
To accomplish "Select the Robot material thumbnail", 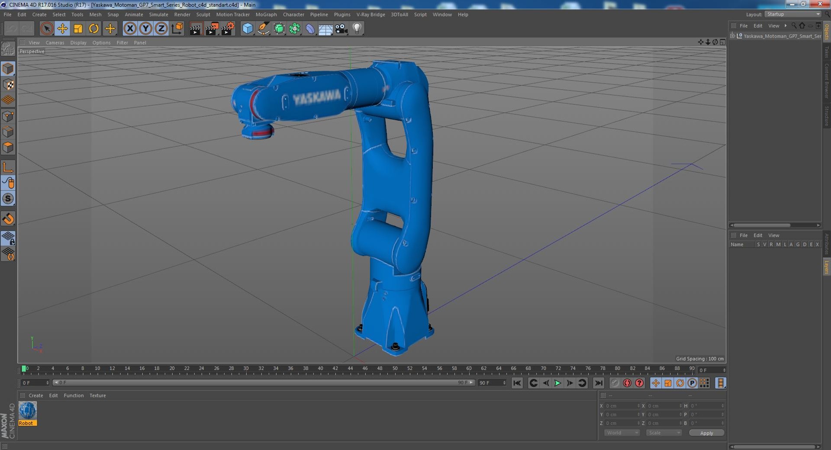I will 27,411.
